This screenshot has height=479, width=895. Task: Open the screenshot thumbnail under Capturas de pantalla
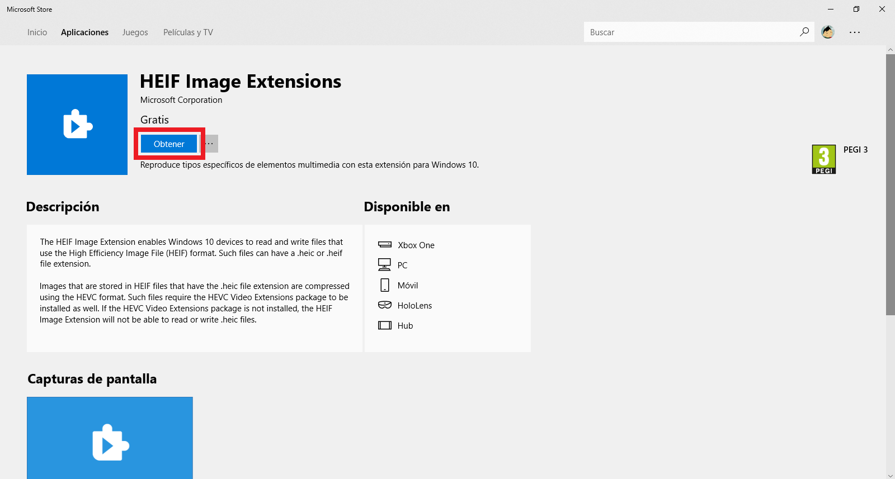pos(110,438)
